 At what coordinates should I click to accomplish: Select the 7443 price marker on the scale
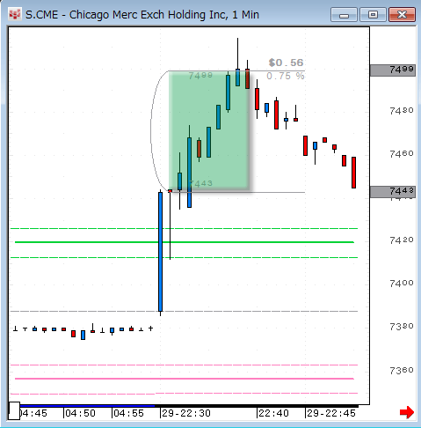pos(393,192)
